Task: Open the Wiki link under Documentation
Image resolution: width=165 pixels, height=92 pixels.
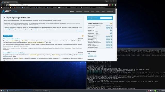Action: 89,53
